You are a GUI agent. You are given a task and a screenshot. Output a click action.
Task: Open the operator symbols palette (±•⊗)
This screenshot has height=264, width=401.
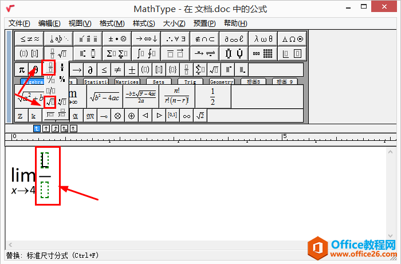[117, 39]
